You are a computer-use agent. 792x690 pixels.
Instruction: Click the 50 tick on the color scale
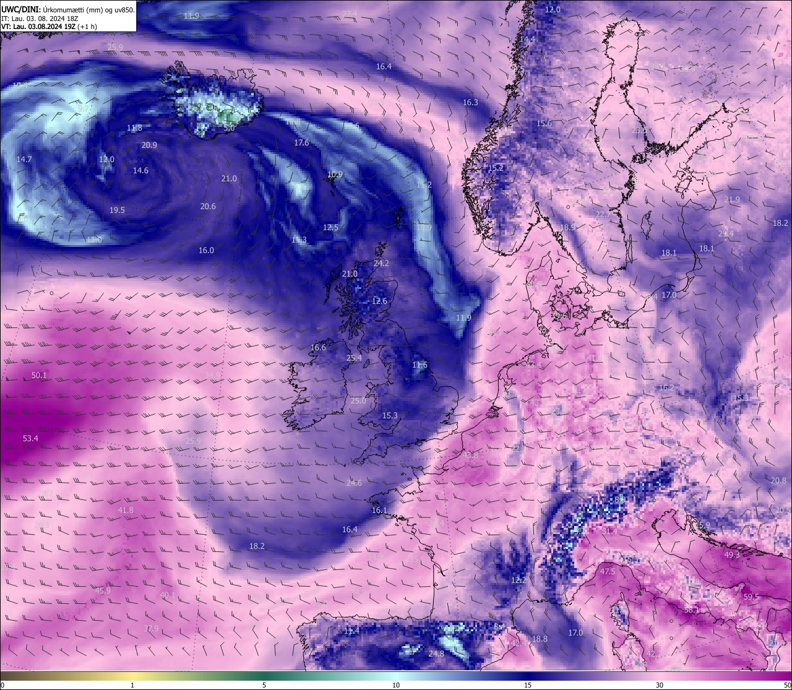click(786, 685)
